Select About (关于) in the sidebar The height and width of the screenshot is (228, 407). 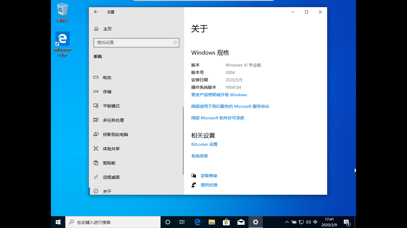(107, 191)
